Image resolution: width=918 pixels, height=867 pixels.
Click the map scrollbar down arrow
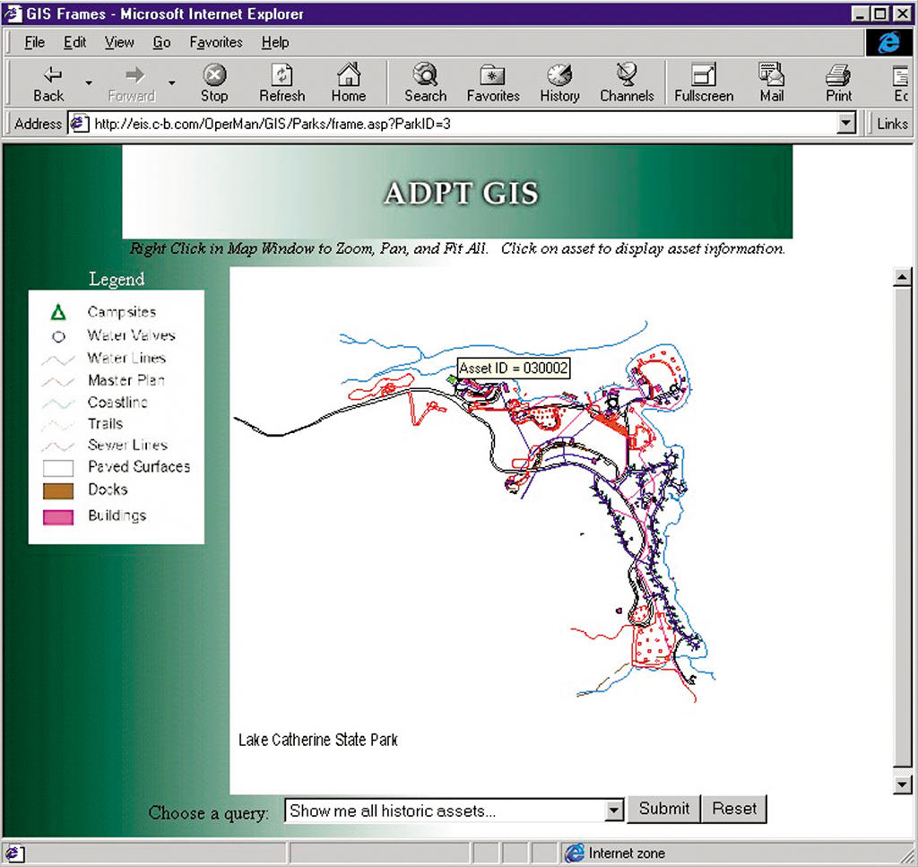pyautogui.click(x=902, y=785)
